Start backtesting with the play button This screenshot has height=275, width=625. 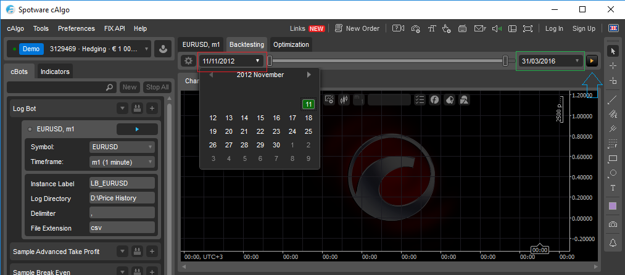point(592,61)
